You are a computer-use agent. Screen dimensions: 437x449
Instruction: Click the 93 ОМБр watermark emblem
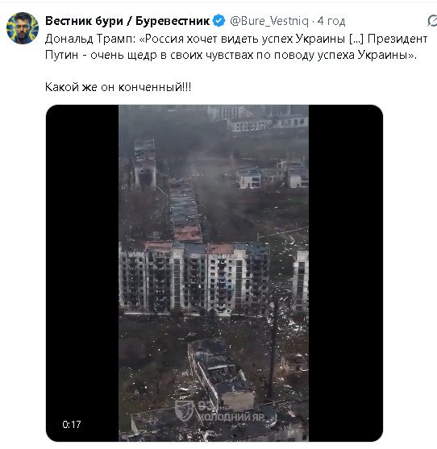(x=182, y=410)
